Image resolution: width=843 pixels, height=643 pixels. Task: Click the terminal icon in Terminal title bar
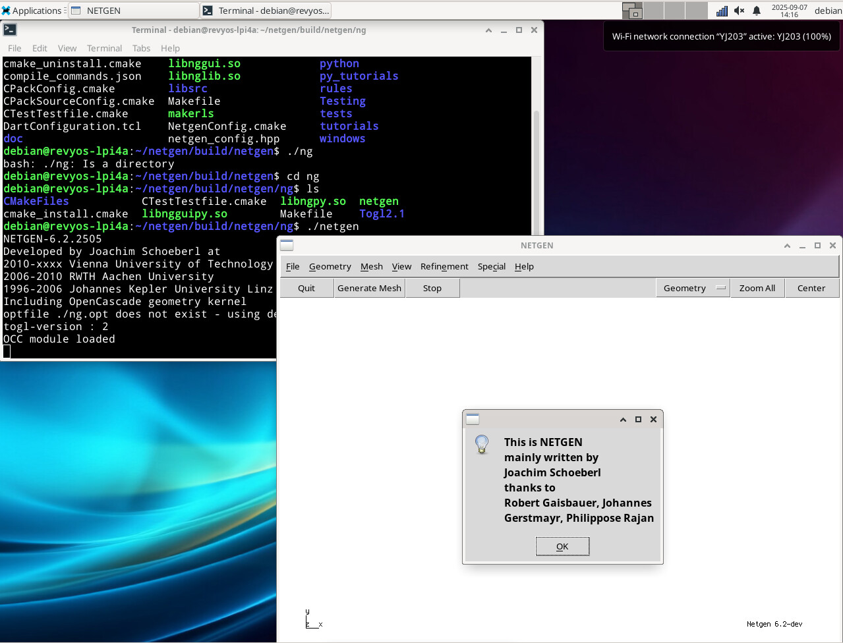10,30
